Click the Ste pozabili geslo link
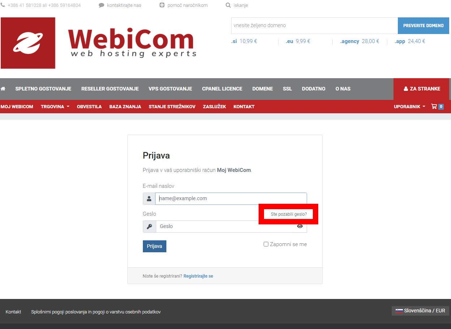 click(289, 214)
